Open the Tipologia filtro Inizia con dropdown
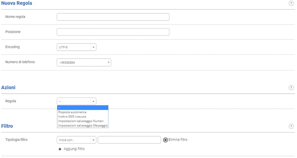The width and height of the screenshot is (297, 158). [x=77, y=140]
